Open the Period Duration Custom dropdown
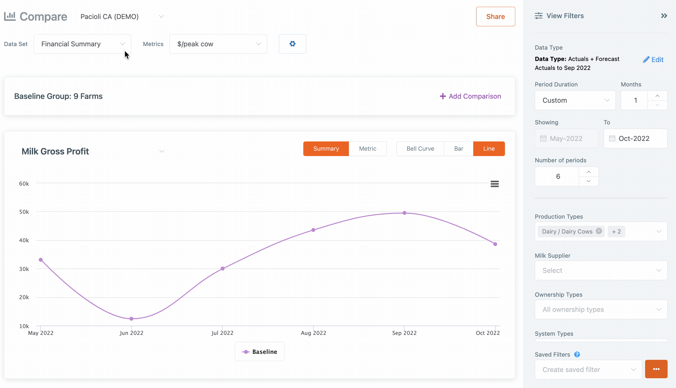Image resolution: width=676 pixels, height=388 pixels. coord(575,100)
